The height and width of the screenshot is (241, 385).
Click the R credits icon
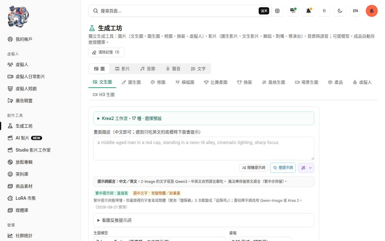point(324,11)
